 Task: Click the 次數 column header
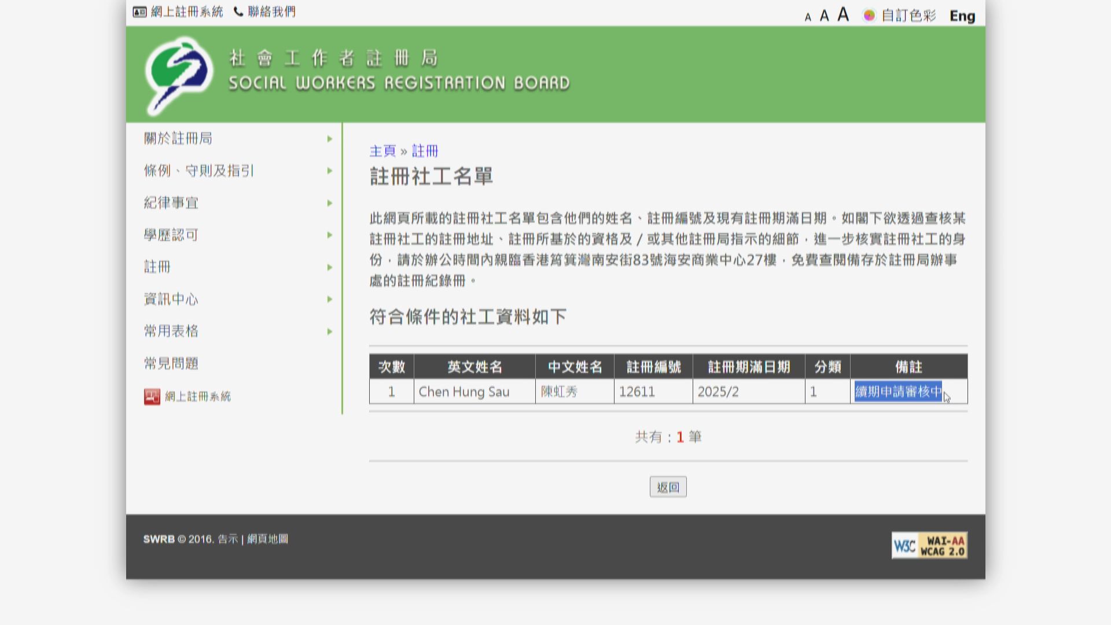(392, 367)
